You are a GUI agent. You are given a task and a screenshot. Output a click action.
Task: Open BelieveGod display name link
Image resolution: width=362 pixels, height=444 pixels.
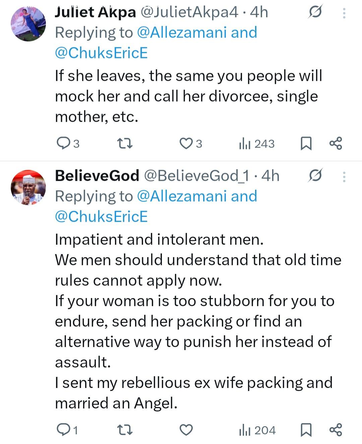pos(97,176)
